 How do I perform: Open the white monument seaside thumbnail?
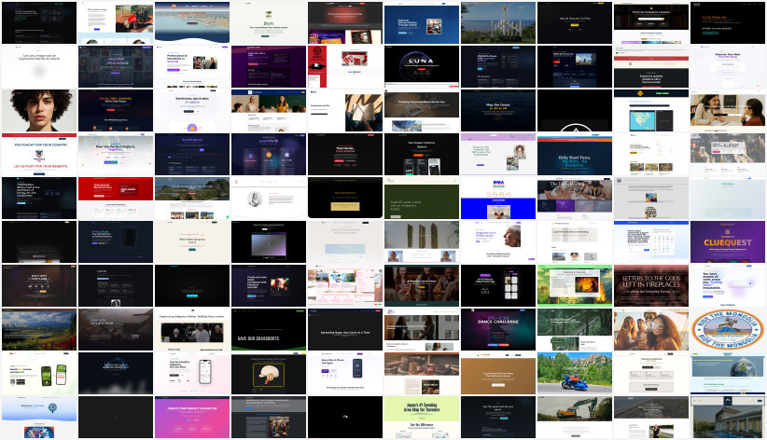coord(498,23)
